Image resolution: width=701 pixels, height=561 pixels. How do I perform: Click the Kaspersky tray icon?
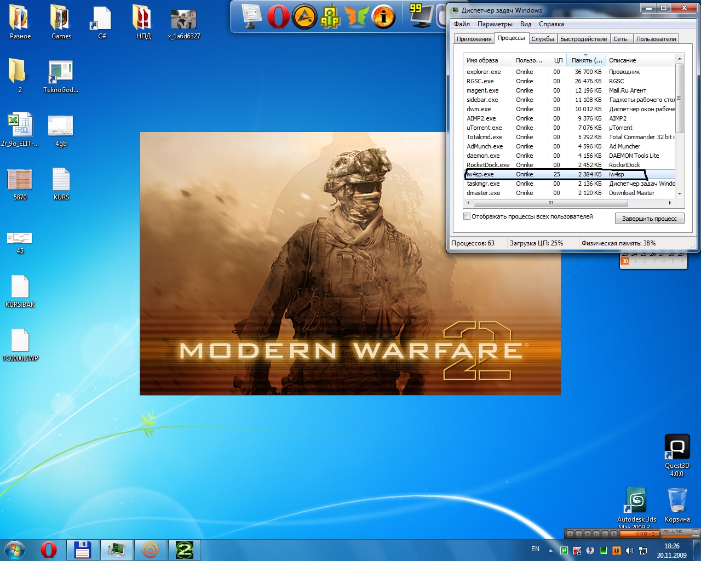pyautogui.click(x=577, y=550)
